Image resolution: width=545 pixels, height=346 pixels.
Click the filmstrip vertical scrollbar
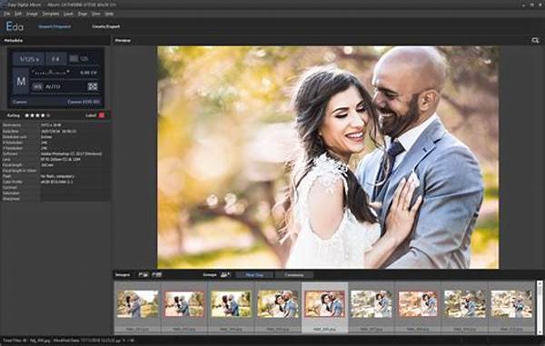tap(540, 308)
